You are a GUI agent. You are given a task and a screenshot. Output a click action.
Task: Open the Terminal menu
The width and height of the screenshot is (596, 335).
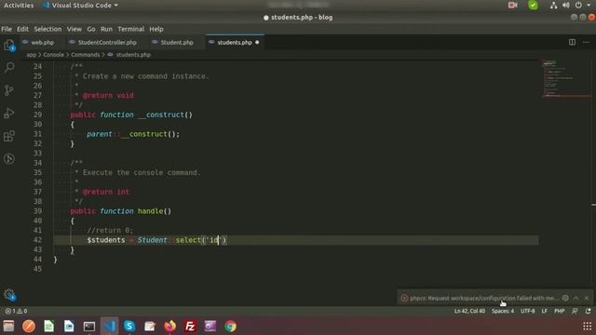pos(130,29)
